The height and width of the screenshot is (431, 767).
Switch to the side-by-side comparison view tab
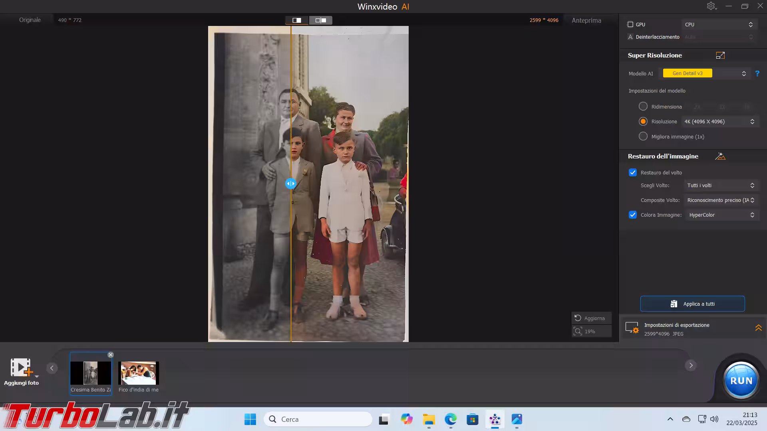coord(320,20)
